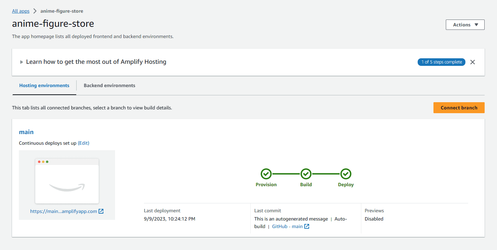Click the Build label
Screen dimensions: 497x250
click(306, 184)
